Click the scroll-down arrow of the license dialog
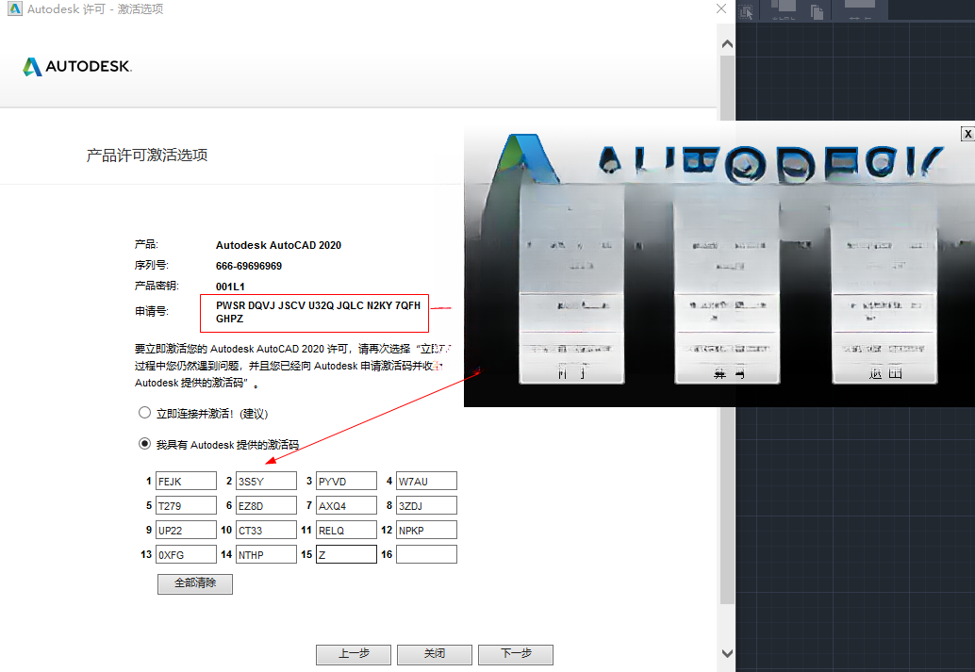Screen dimensions: 975x672 pos(727,653)
